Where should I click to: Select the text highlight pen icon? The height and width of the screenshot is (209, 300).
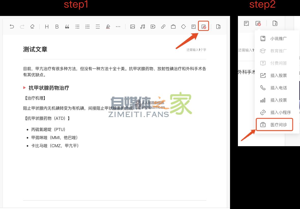pos(108,26)
